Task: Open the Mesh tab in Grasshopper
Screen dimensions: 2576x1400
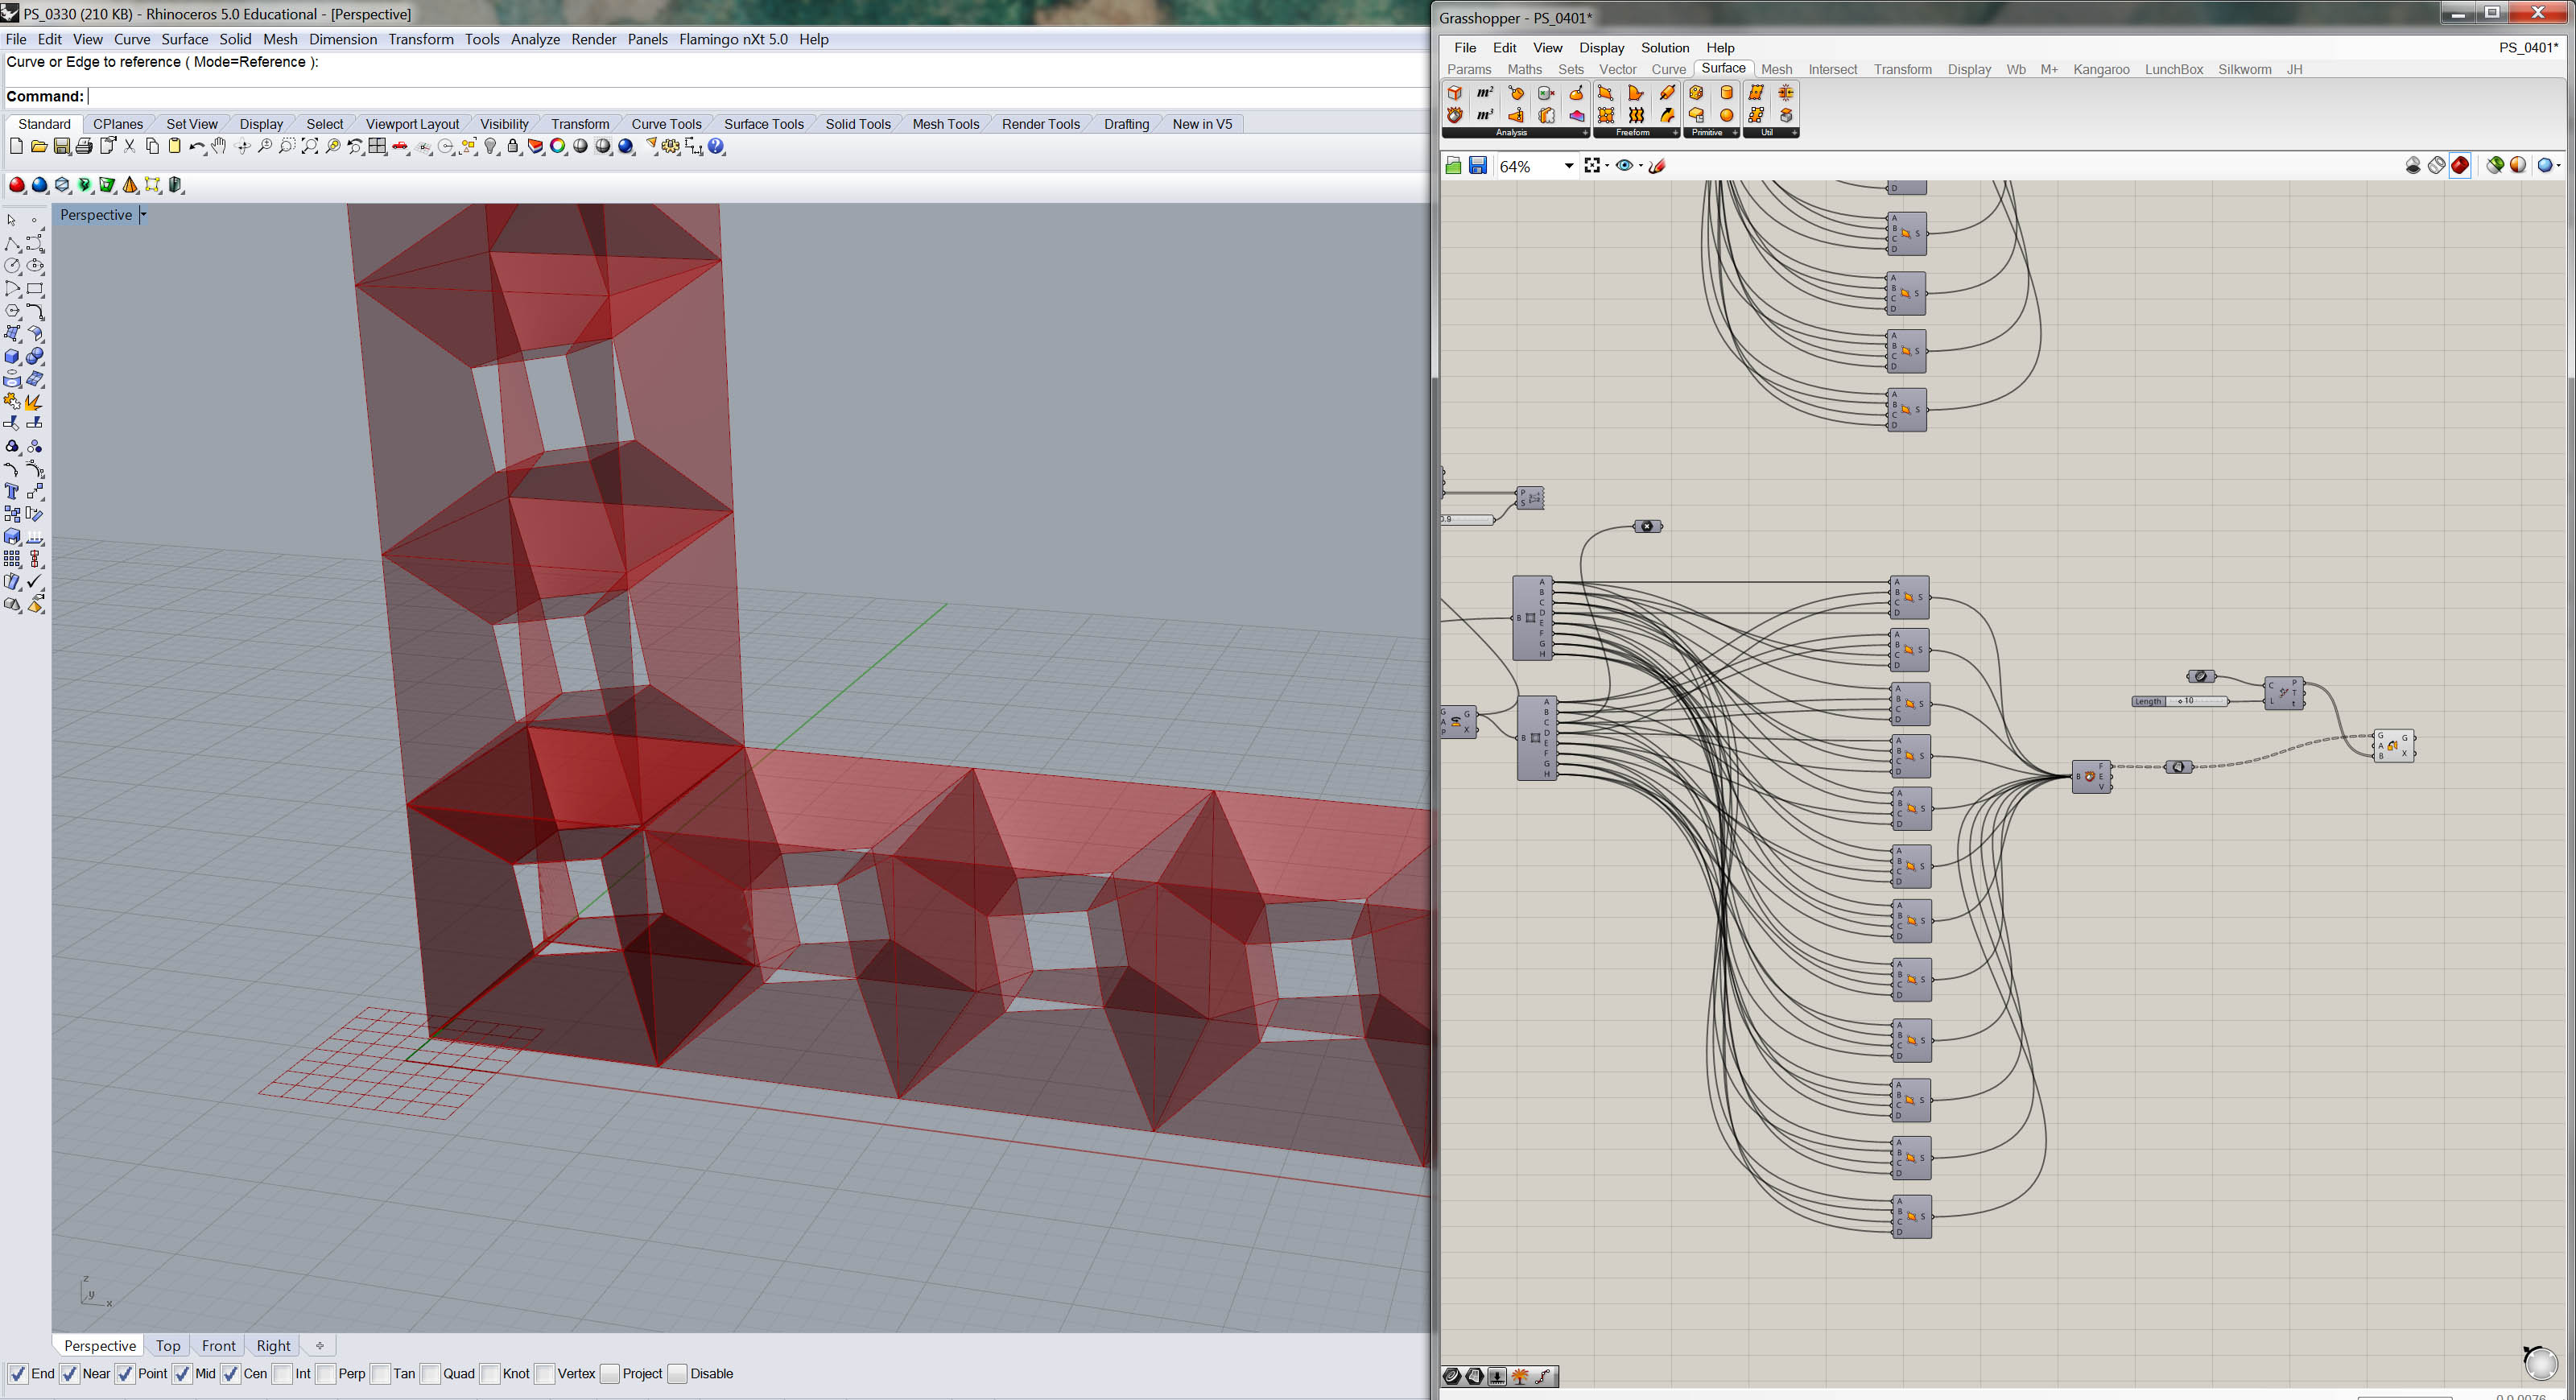Action: (x=1776, y=69)
